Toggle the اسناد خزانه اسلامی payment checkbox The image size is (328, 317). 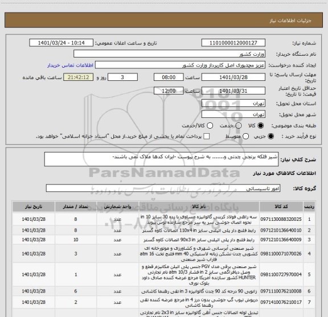(x=207, y=137)
